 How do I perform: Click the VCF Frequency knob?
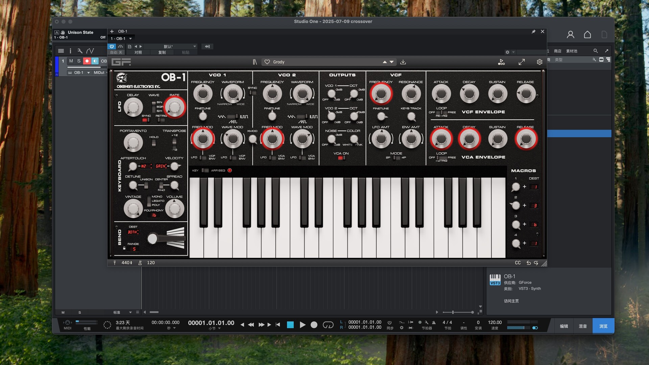click(381, 94)
